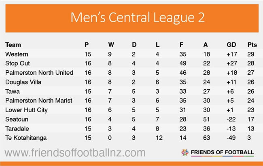Click the Seatoun team name
Screen dimensions: 263x166
(17, 119)
